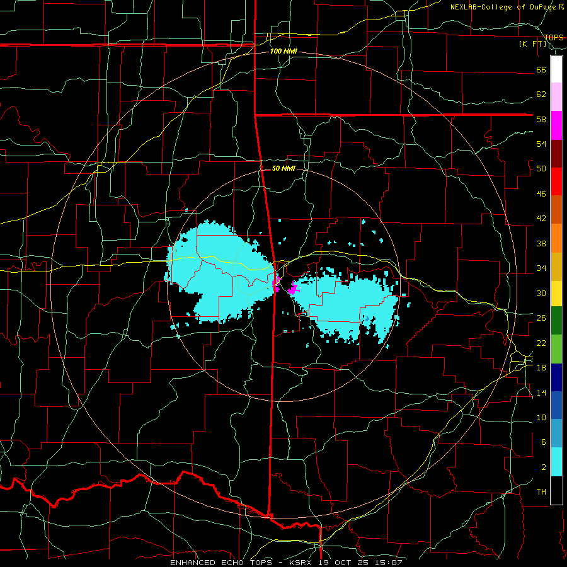The height and width of the screenshot is (567, 567).
Task: Click the '30' legend value
Action: 541,293
